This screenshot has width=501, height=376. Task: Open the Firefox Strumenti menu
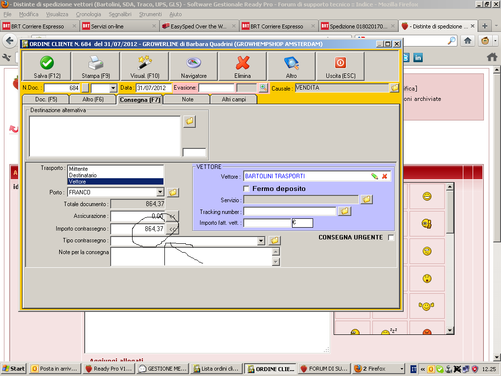coord(150,14)
